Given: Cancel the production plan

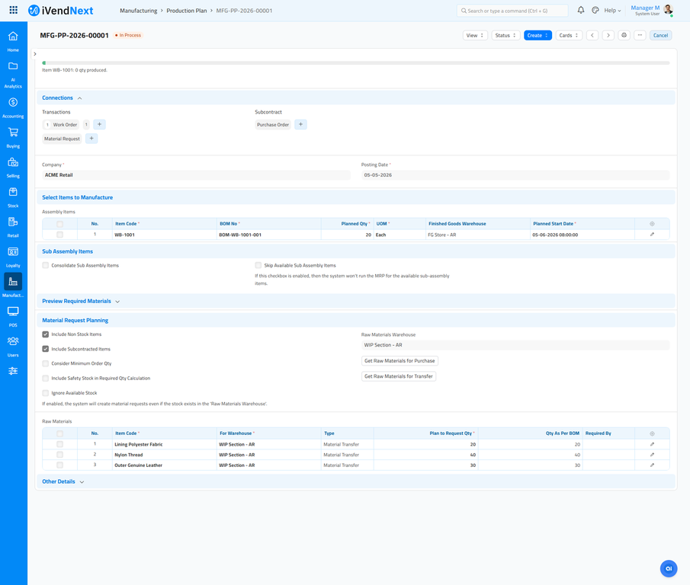Looking at the screenshot, I should [x=660, y=35].
